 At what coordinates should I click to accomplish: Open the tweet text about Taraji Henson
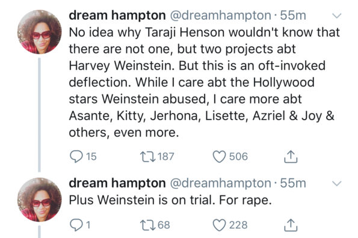(205, 82)
